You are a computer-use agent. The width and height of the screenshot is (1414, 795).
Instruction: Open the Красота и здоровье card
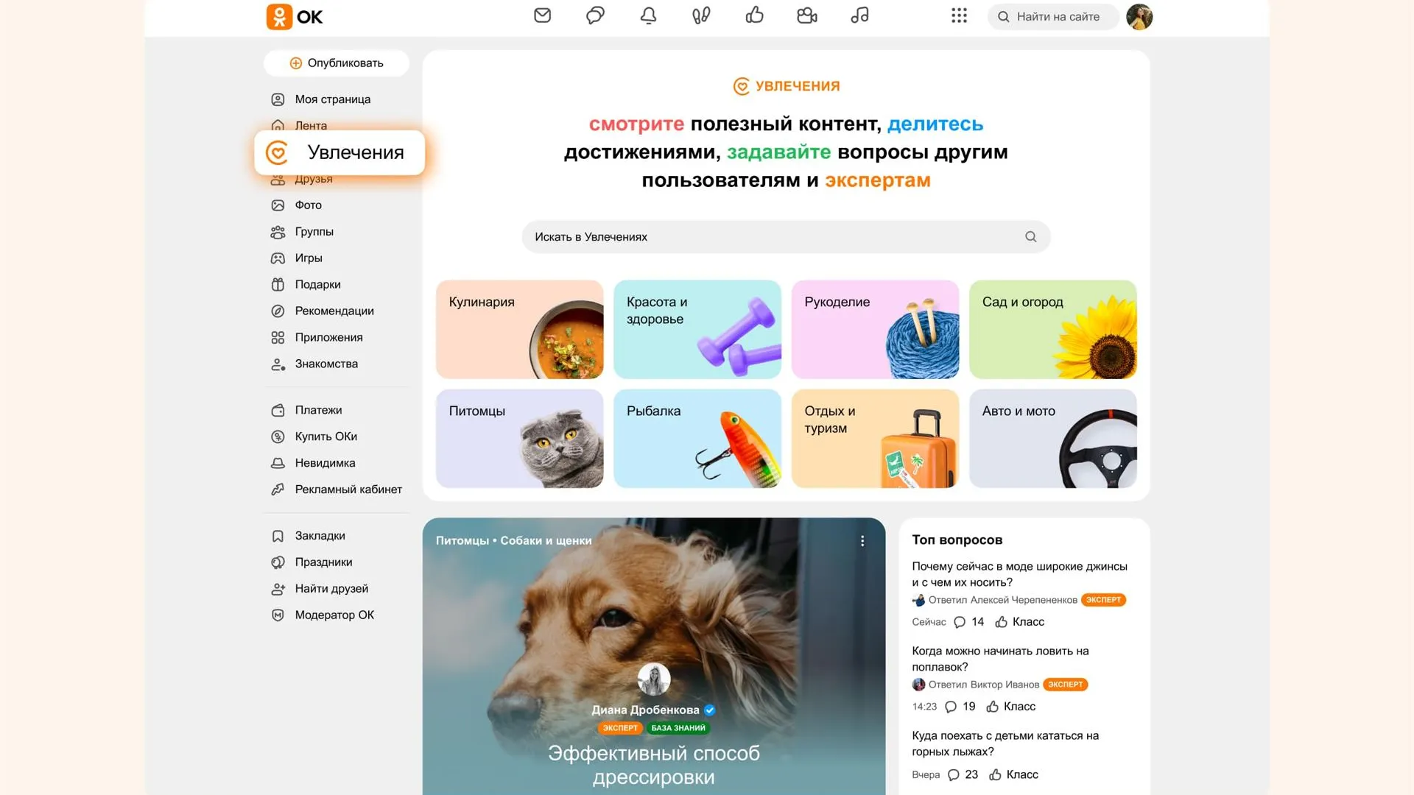[697, 330]
